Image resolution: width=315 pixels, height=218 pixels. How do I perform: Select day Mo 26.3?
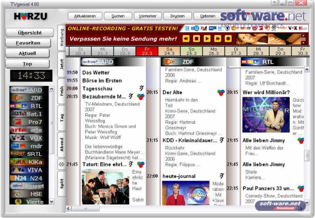214,51
